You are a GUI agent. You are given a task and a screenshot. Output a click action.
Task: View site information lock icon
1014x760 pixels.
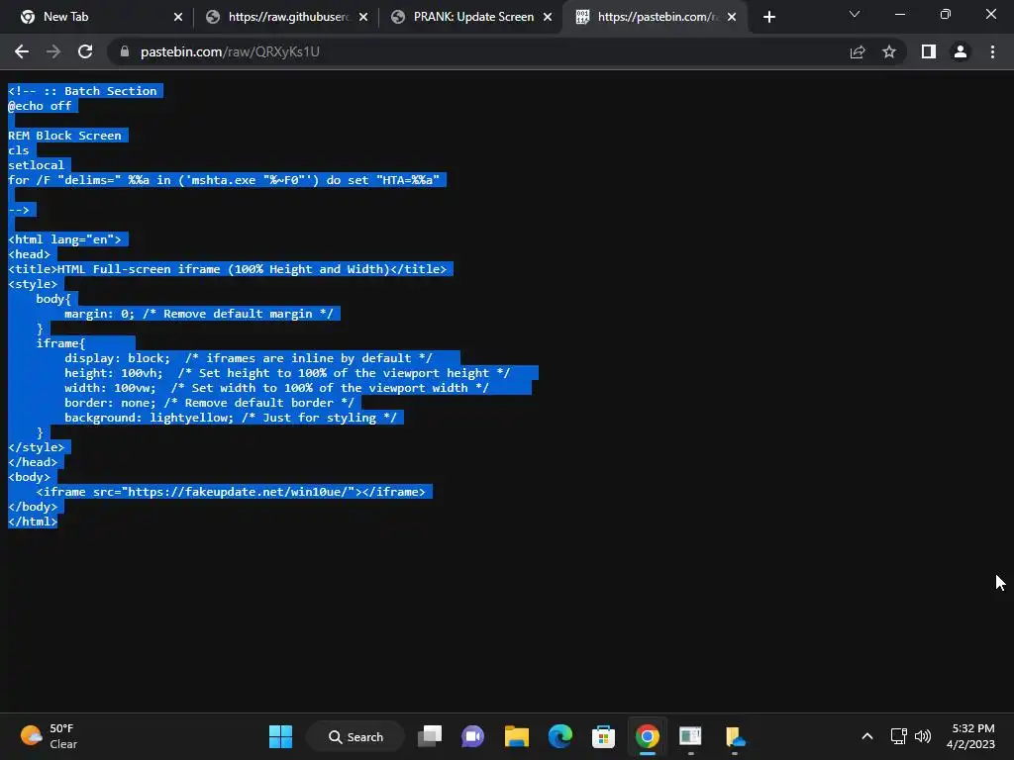coord(125,51)
